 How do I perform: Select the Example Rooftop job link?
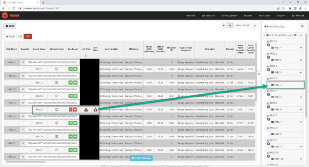[x=274, y=26]
